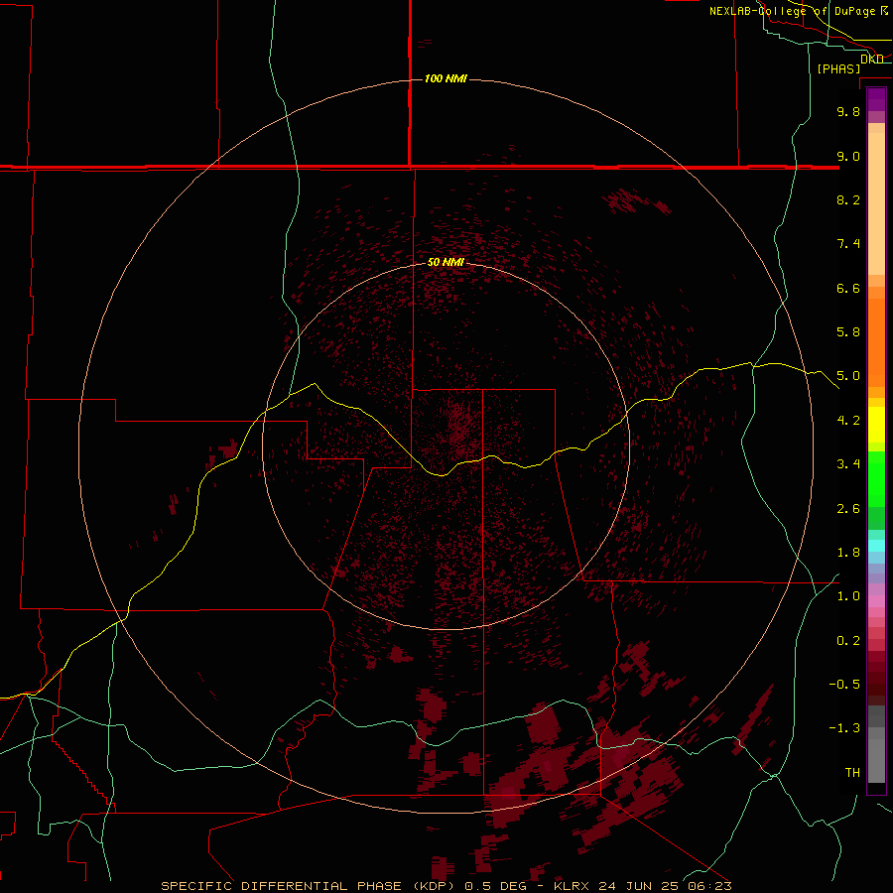The image size is (893, 893).
Task: Click the TH threshold legend label
Action: pyautogui.click(x=852, y=773)
